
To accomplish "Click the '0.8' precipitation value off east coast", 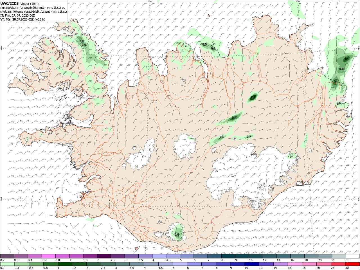I will coord(341,69).
